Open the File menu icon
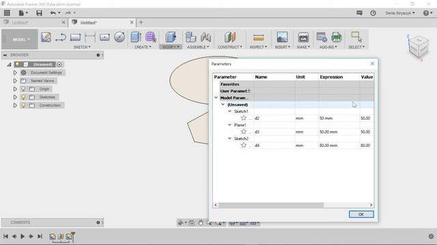 click(23, 13)
